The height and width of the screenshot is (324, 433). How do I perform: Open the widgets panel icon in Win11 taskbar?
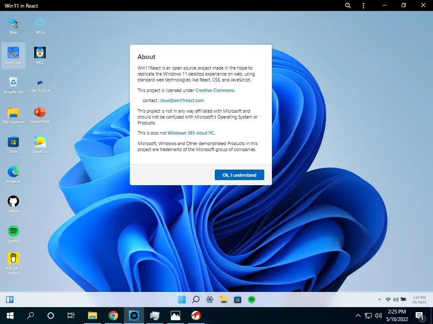10,300
